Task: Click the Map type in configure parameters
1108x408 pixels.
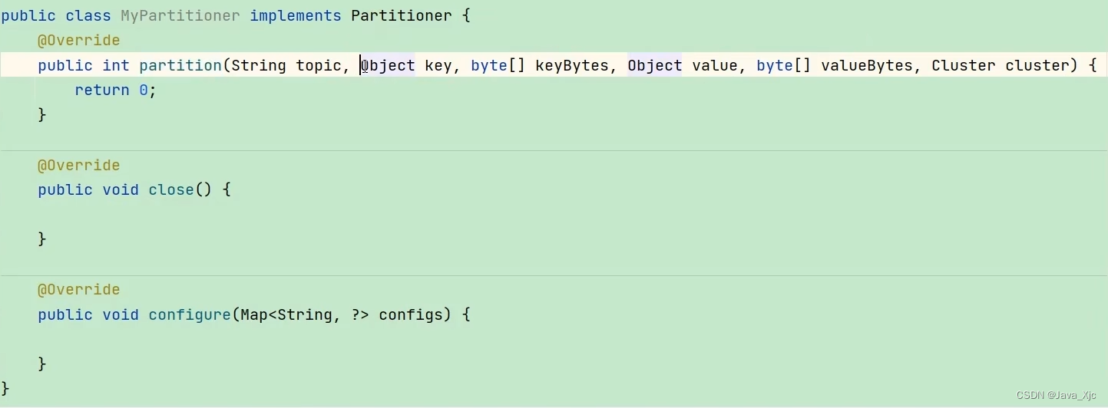Action: (x=254, y=314)
